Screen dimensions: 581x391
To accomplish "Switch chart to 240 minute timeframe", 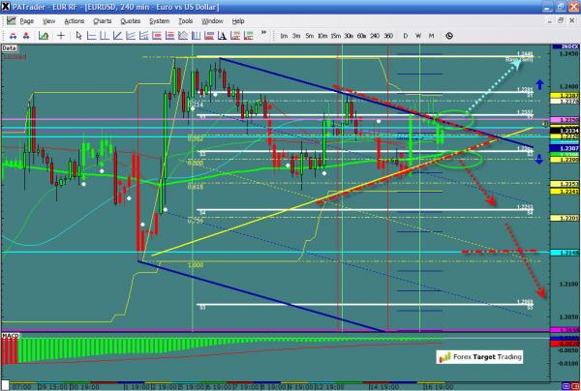I will [373, 36].
